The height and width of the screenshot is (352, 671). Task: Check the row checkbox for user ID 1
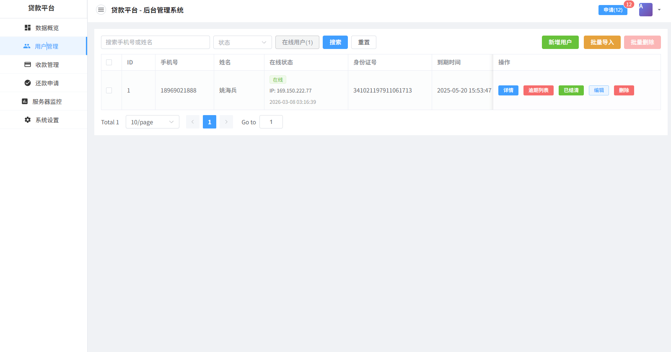[109, 90]
